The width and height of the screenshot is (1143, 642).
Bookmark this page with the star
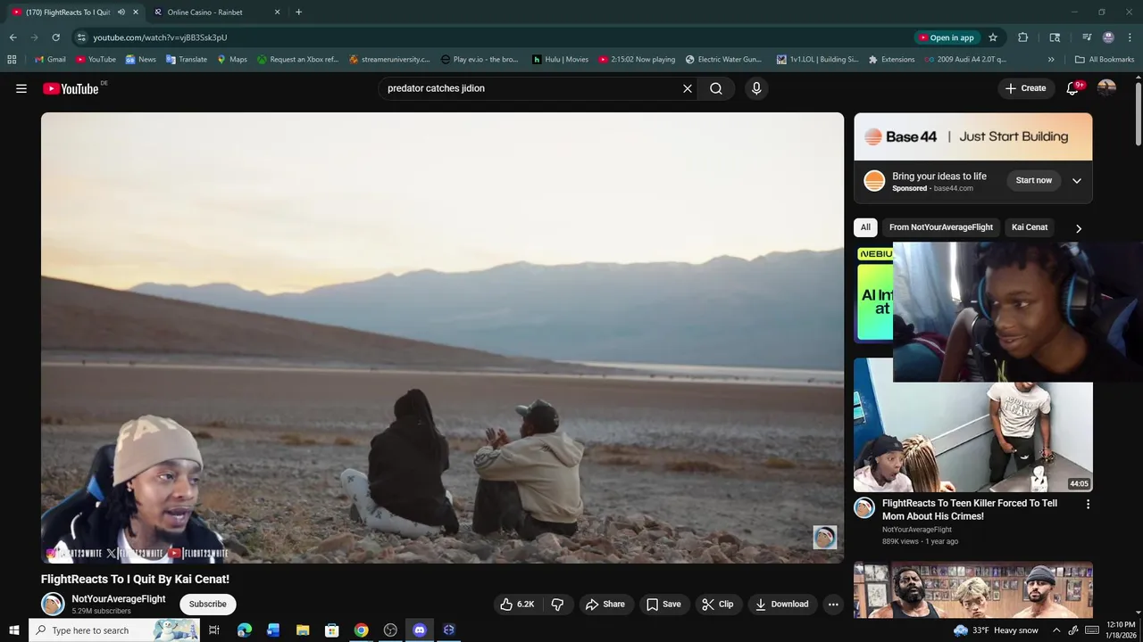pos(993,37)
